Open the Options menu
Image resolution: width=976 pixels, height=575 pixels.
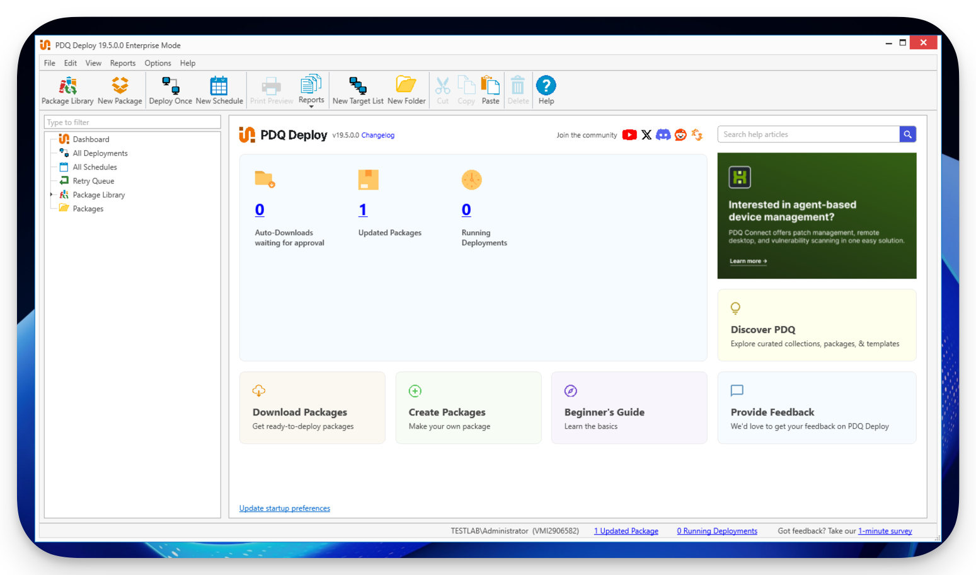pos(158,63)
